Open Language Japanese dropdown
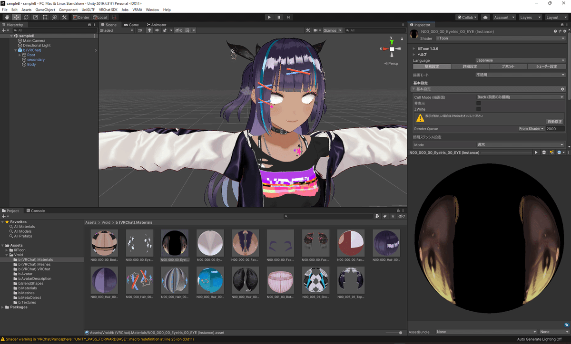The image size is (571, 344). coord(521,60)
